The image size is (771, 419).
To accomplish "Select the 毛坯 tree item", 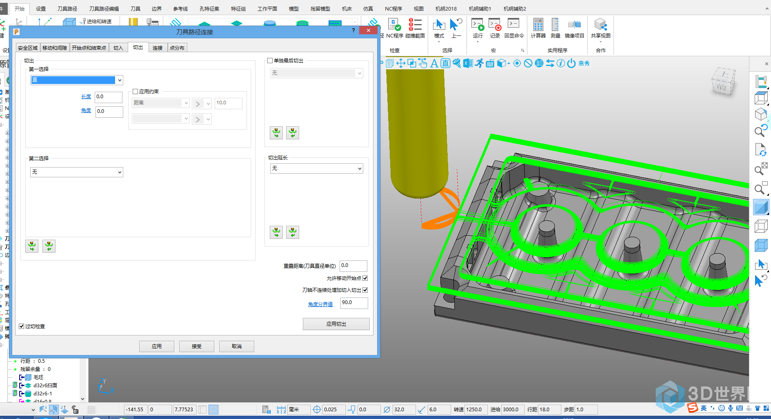I will pyautogui.click(x=38, y=377).
